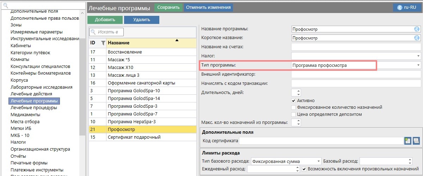The width and height of the screenshot is (423, 176).
Task: Check Цена определяется депозитом option
Action: [x=294, y=114]
